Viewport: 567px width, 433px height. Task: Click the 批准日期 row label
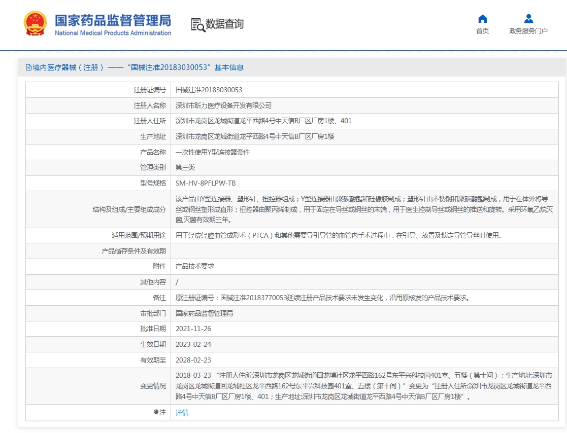[153, 329]
